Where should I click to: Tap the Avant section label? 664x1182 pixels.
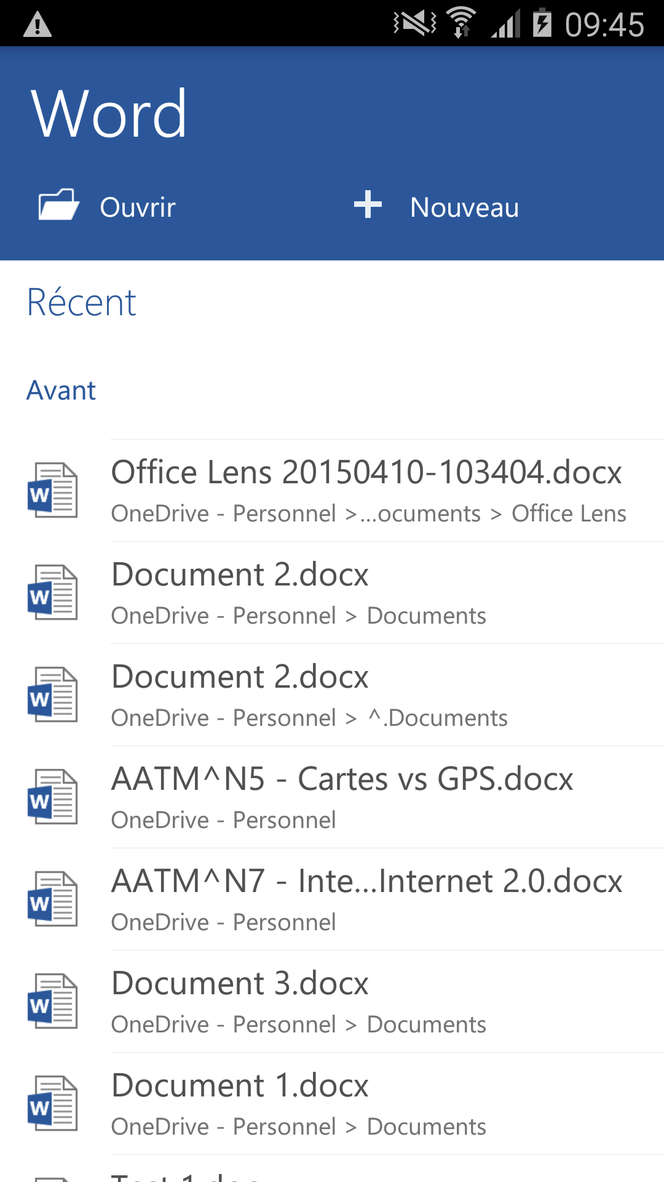click(x=61, y=390)
